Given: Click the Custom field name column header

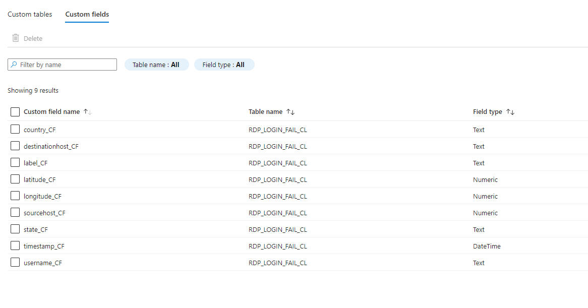Looking at the screenshot, I should 52,112.
